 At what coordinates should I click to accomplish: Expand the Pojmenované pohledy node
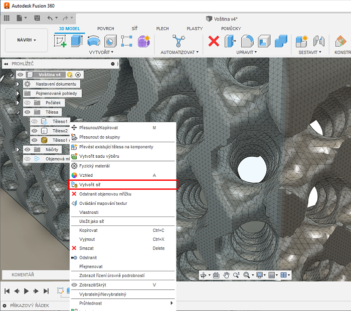[18, 94]
